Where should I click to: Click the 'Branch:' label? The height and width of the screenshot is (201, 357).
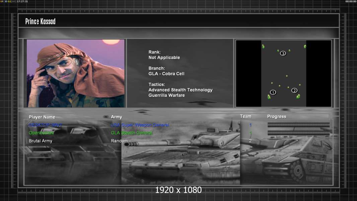coord(157,68)
